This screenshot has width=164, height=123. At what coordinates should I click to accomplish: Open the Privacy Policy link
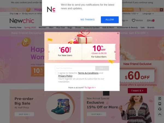(65, 76)
